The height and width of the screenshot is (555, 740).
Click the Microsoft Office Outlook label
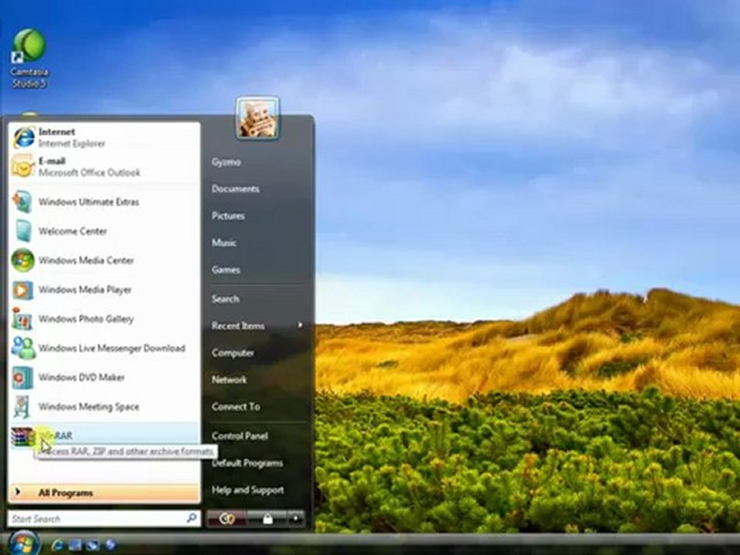[89, 173]
